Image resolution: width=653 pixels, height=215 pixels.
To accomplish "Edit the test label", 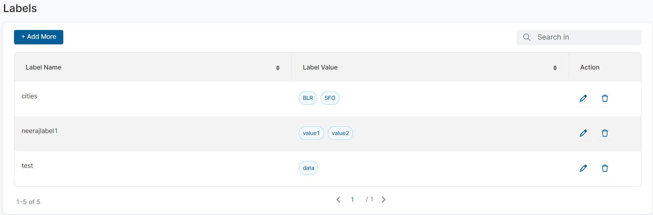I will click(583, 168).
